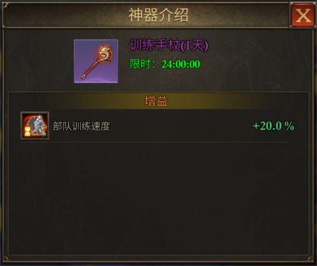Image resolution: width=317 pixels, height=266 pixels.
Task: Click the 增益 section header
Action: [156, 101]
